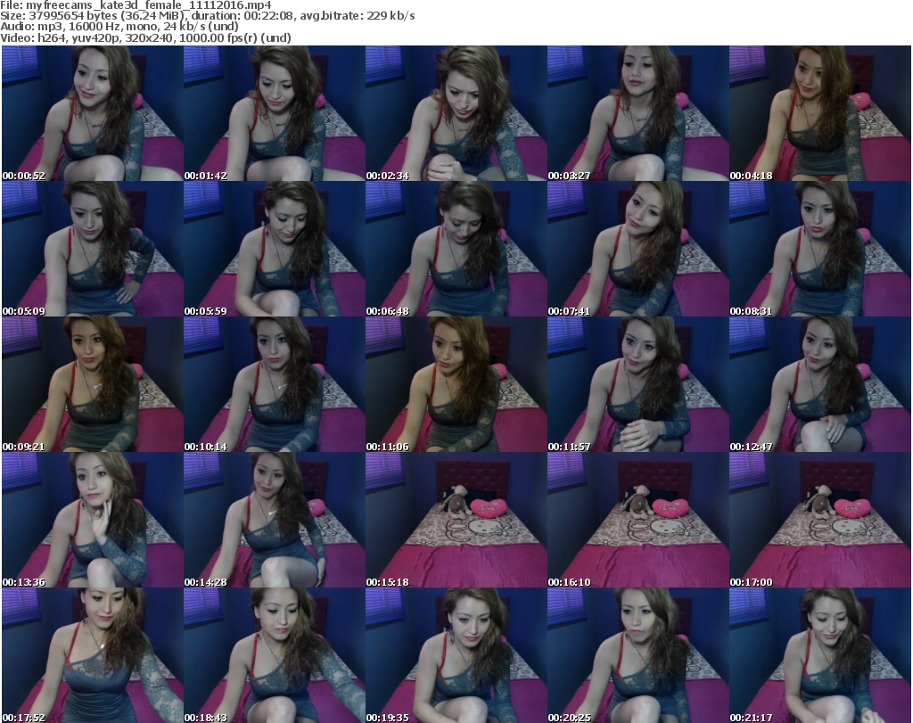
Task: View the thumbnail timestamped 00:20:25
Action: point(637,655)
